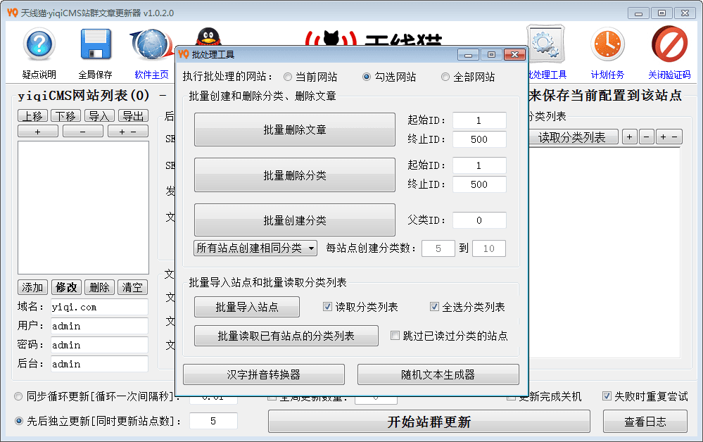Viewport: 703px width, 442px height.
Task: Click the 同时更新站点数 field showing 5
Action: (213, 421)
